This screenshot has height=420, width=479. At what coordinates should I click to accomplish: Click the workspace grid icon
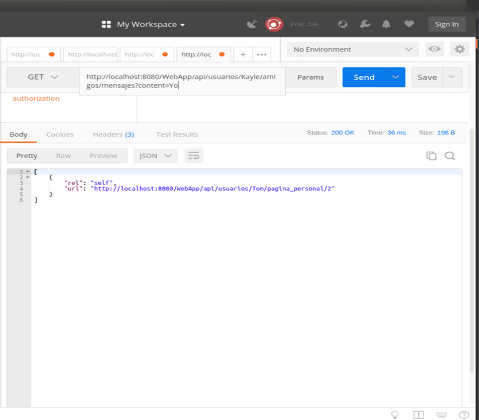pos(106,24)
